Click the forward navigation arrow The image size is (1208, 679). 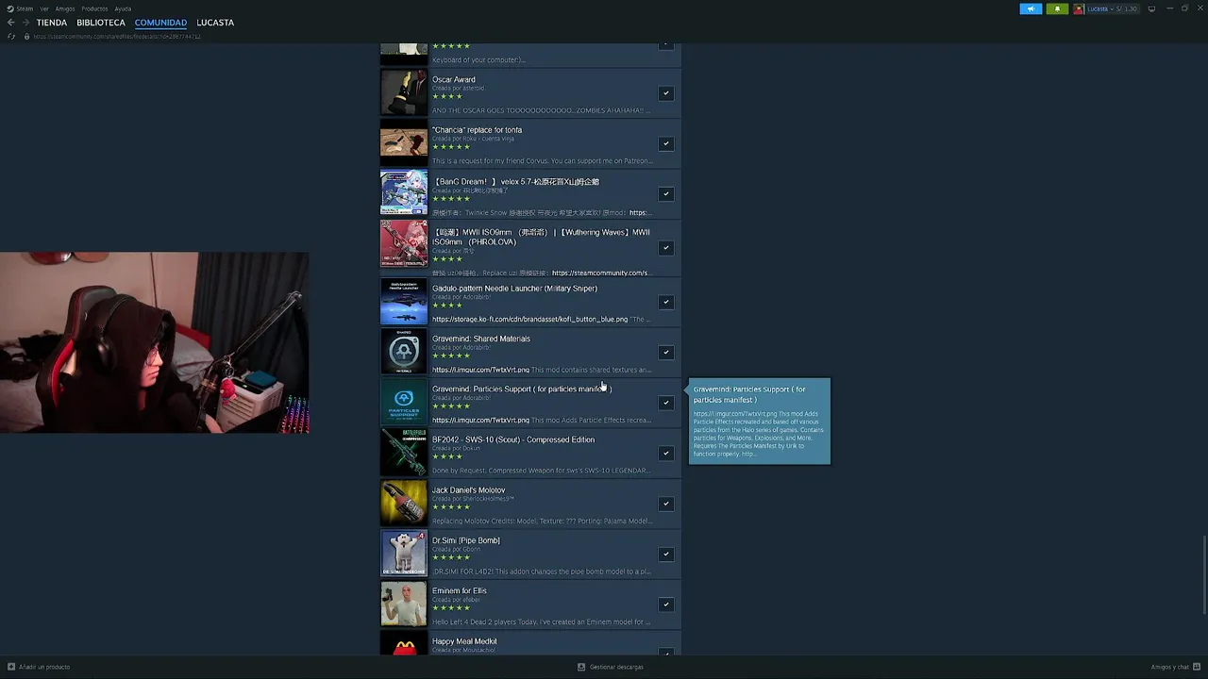25,23
